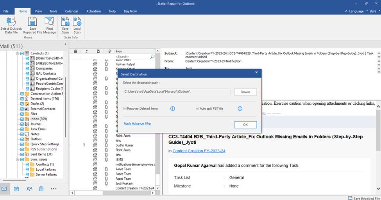Click the Browse button

click(245, 92)
